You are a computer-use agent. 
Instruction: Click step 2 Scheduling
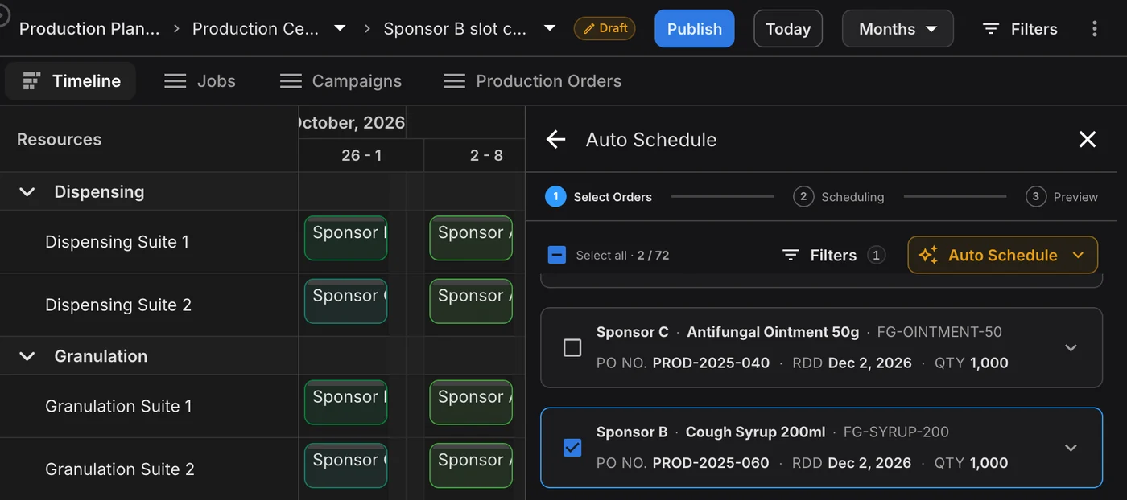click(838, 196)
